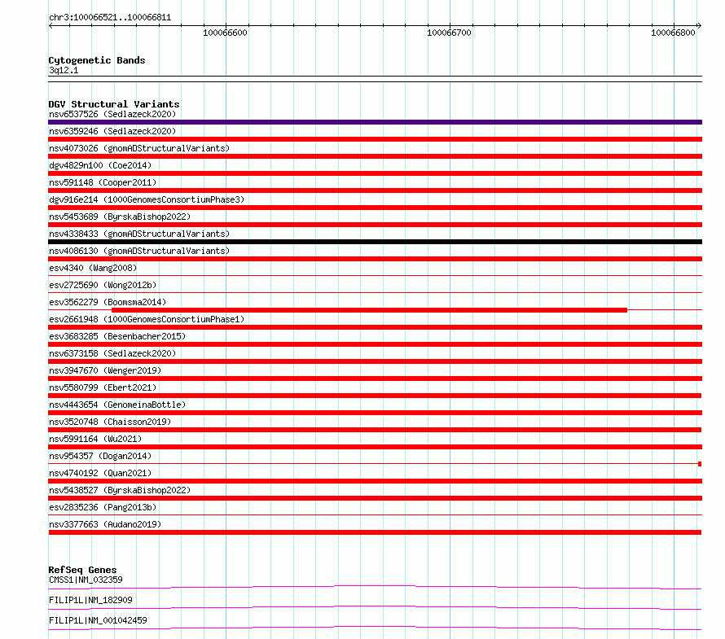Select nsv4443654 (GenomeinaBottle) variant label
Screen dimensions: 725x639
click(x=117, y=405)
